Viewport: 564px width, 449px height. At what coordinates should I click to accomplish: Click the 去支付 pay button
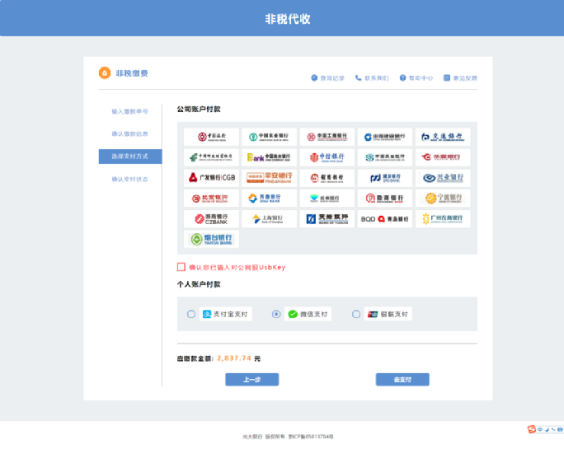(x=402, y=380)
